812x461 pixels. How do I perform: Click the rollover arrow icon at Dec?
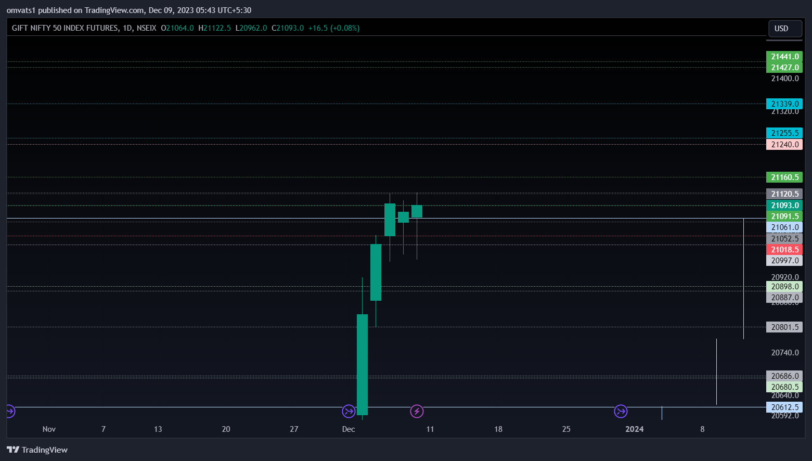(x=349, y=412)
